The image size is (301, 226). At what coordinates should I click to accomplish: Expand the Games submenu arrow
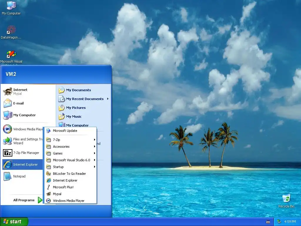click(94, 153)
